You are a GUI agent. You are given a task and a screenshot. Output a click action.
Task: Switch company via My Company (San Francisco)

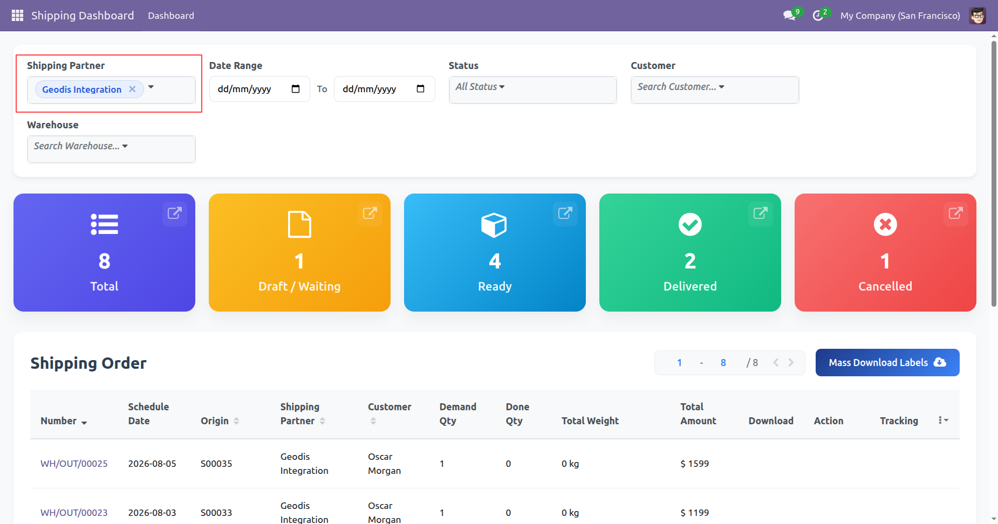coord(900,16)
